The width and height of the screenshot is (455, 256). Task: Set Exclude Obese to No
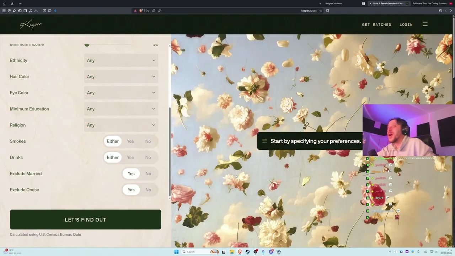[148, 190]
